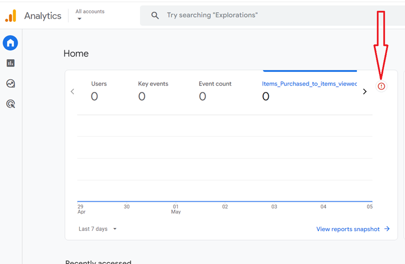The height and width of the screenshot is (264, 405).
Task: Click the blue trend line in chart
Action: click(x=225, y=201)
